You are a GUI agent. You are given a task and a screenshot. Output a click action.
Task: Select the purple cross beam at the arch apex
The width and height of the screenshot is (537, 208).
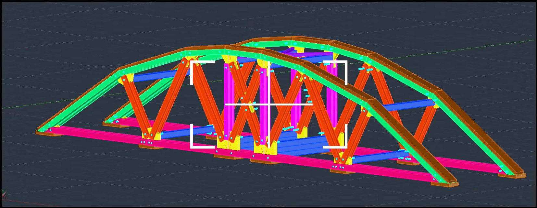coord(287,51)
